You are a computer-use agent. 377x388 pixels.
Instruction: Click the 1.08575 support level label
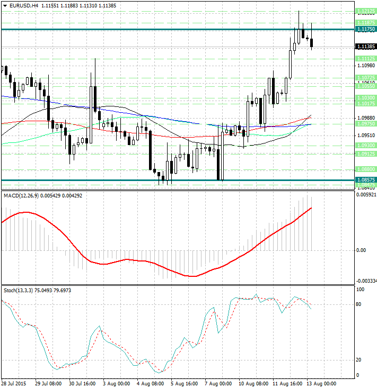click(366, 180)
